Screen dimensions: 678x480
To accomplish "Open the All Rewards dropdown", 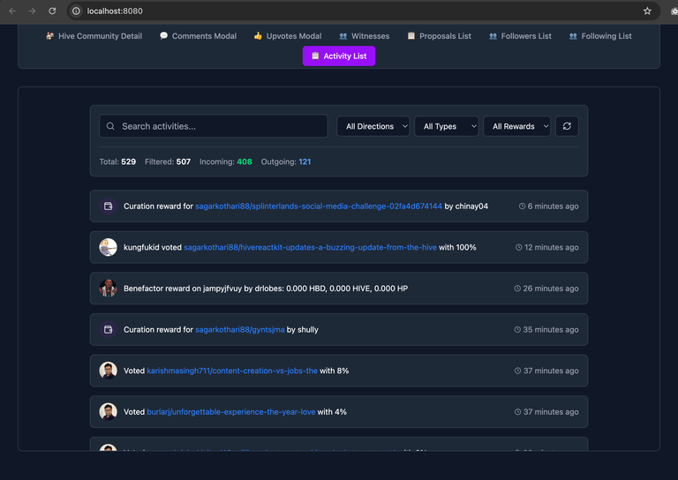I will (516, 126).
